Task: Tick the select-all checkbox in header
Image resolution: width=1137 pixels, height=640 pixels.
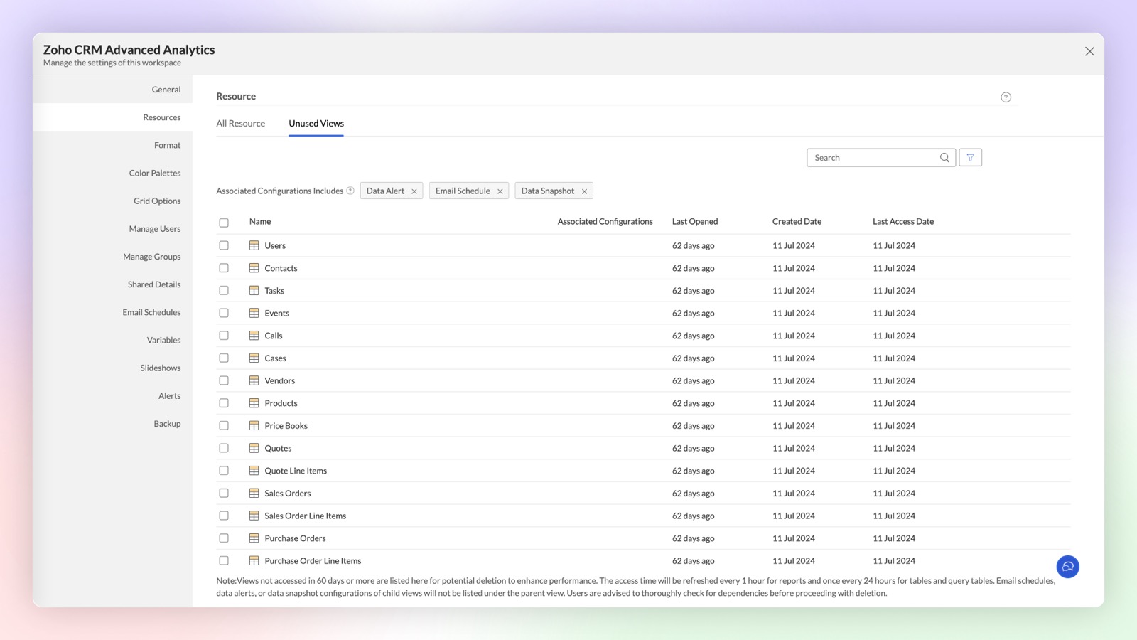Action: click(224, 223)
